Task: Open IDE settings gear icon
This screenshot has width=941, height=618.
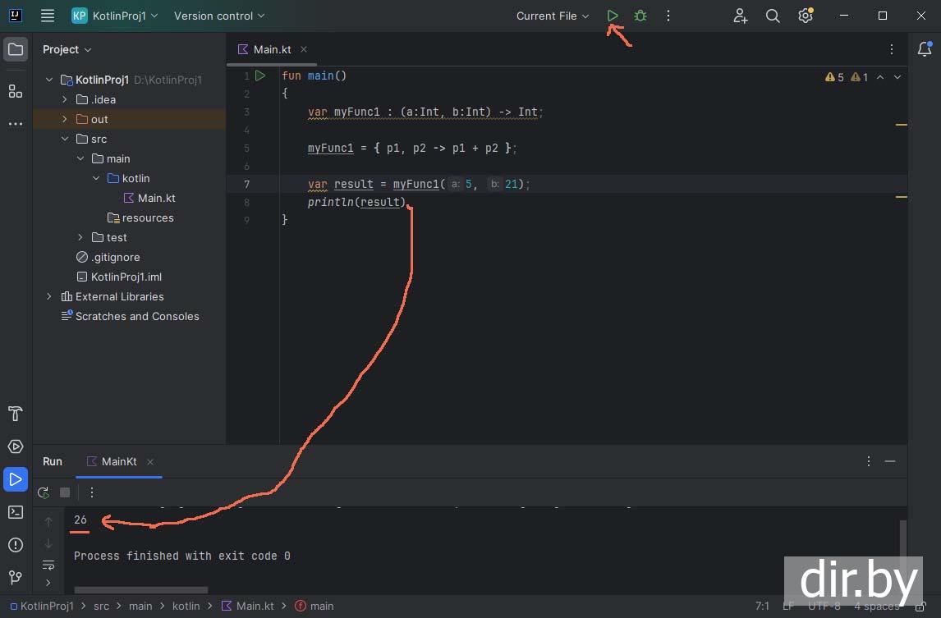Action: point(806,16)
